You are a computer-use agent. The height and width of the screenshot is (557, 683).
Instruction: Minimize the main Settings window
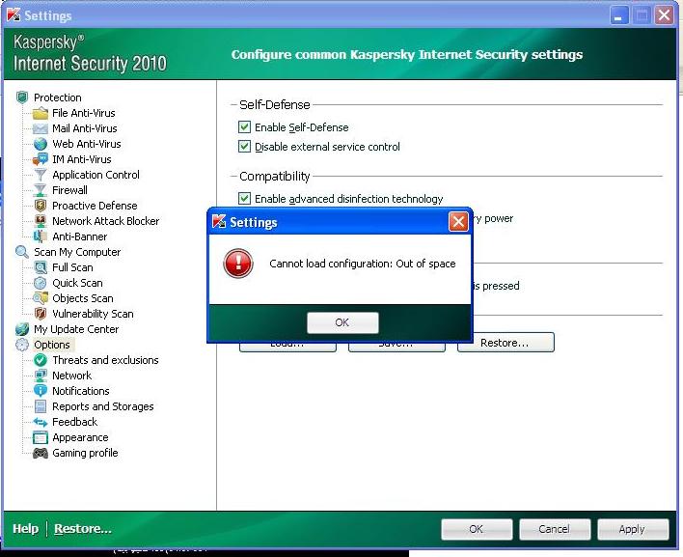pyautogui.click(x=619, y=15)
